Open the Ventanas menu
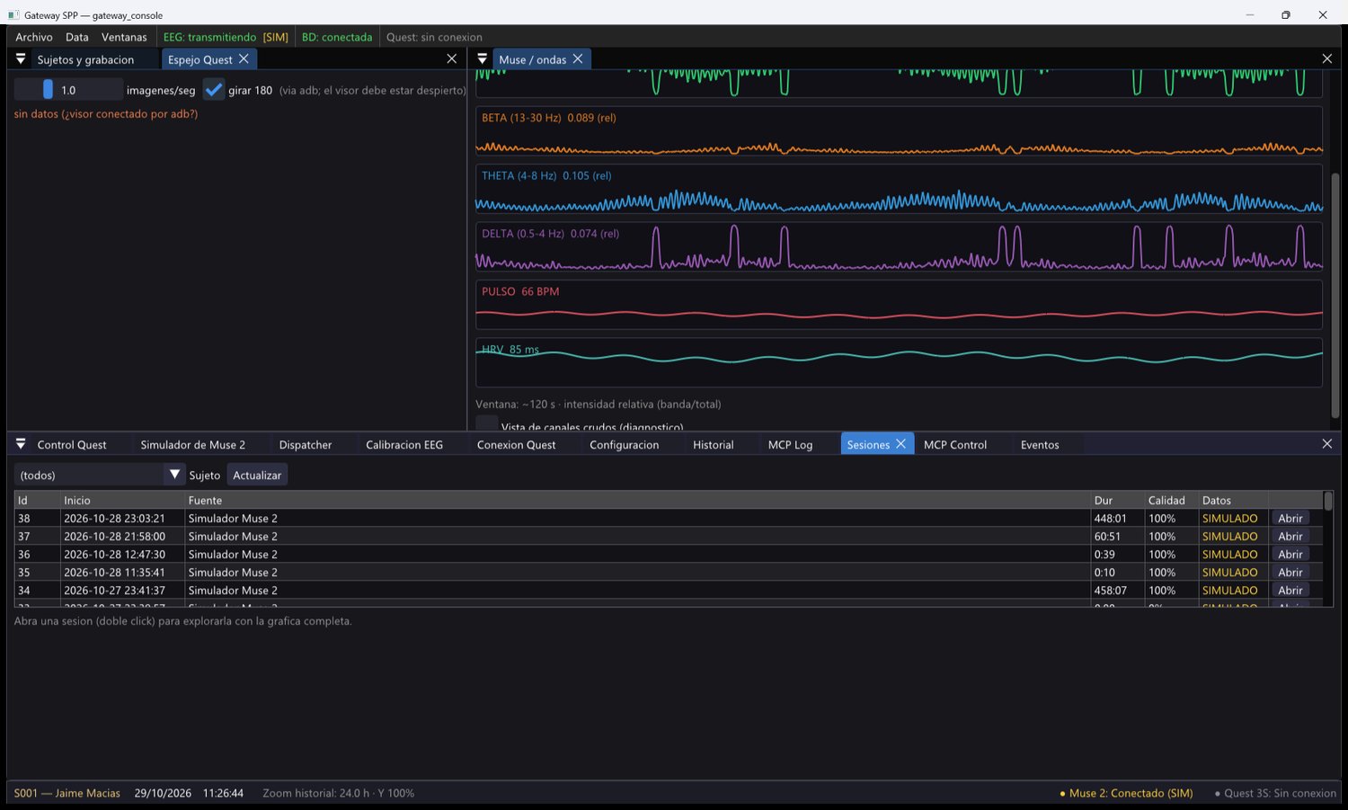Image resolution: width=1348 pixels, height=810 pixels. (x=124, y=37)
